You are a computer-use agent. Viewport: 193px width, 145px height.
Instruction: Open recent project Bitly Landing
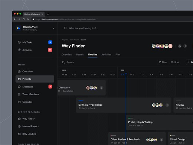29,134
